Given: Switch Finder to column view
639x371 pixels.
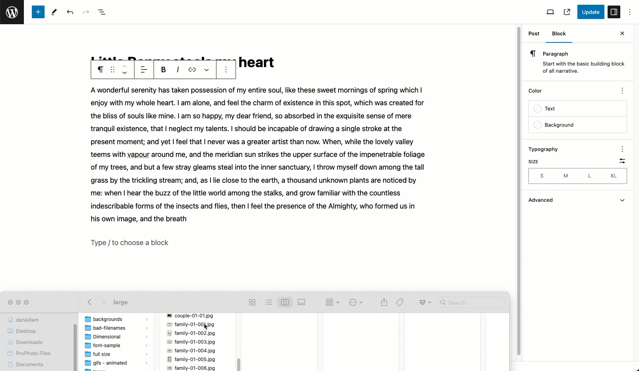Looking at the screenshot, I should [285, 302].
